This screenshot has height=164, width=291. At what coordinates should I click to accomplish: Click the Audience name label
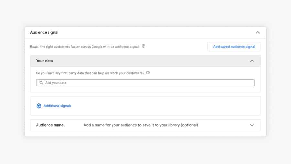(50, 125)
